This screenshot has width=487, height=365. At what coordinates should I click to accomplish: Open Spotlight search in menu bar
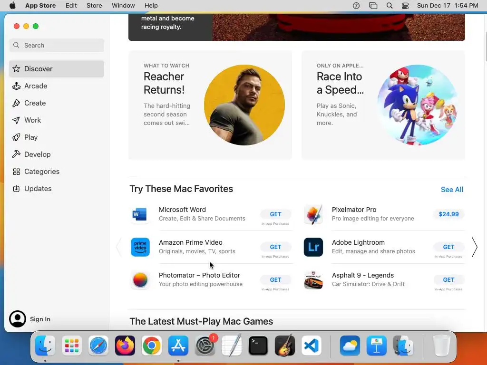(x=390, y=6)
